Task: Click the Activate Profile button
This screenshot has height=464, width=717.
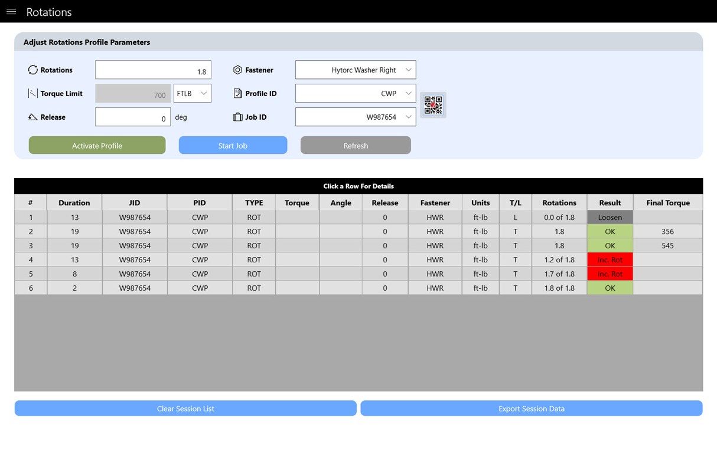Action: (97, 145)
